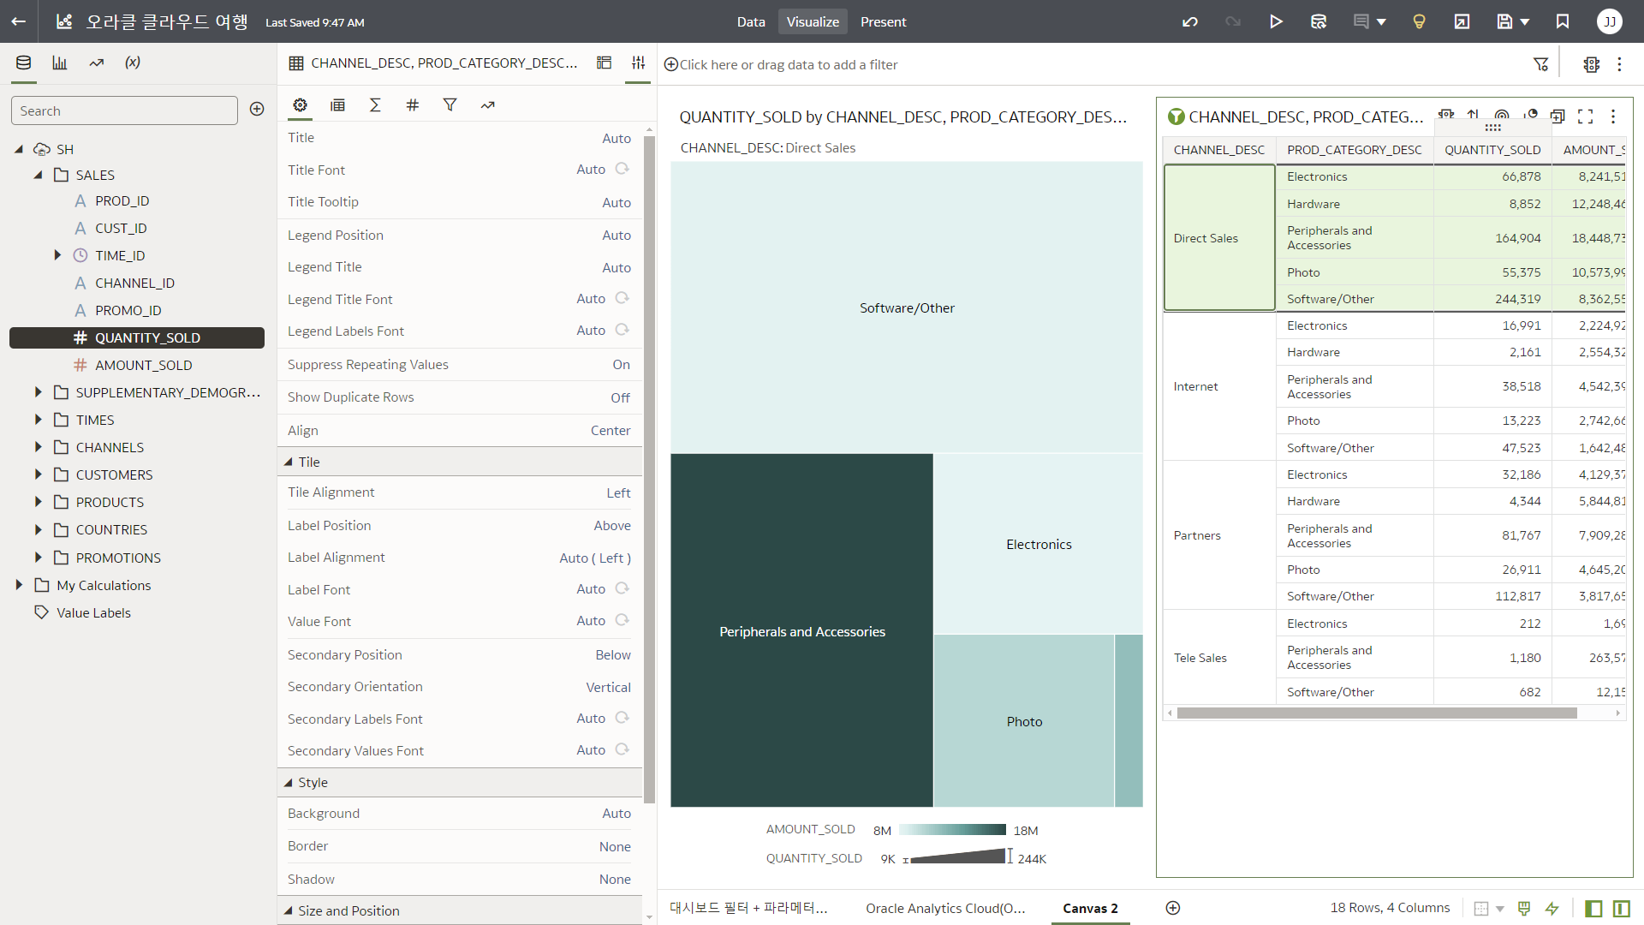Switch to the Present tab

point(883,22)
